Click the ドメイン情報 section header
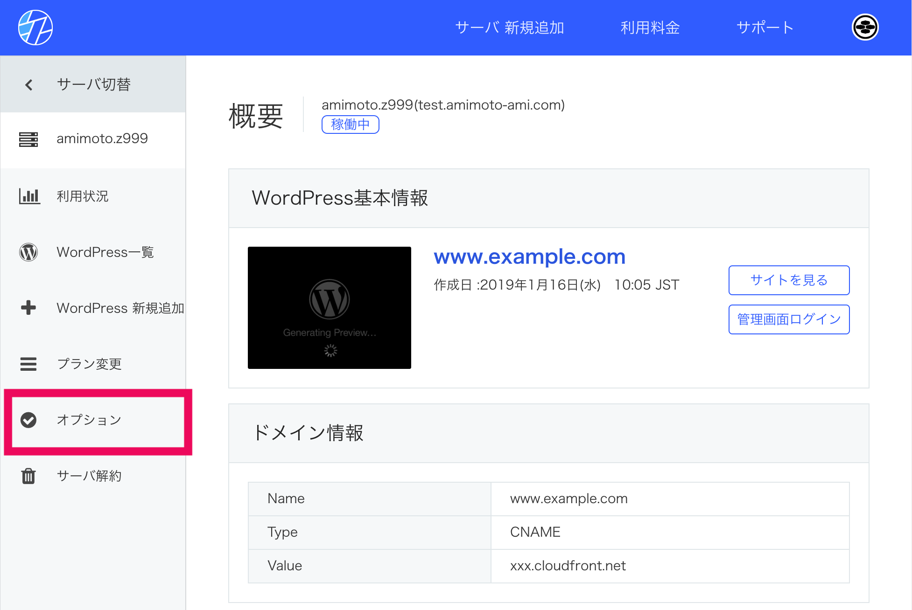Screen dimensions: 912x610 click(549, 433)
